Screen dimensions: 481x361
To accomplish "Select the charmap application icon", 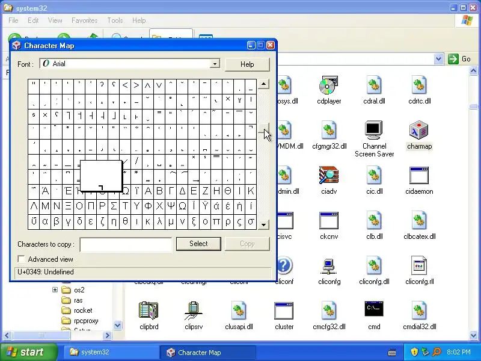I will pyautogui.click(x=419, y=131).
